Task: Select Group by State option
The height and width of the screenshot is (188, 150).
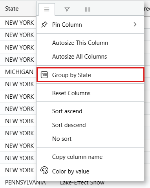Action: 90,75
